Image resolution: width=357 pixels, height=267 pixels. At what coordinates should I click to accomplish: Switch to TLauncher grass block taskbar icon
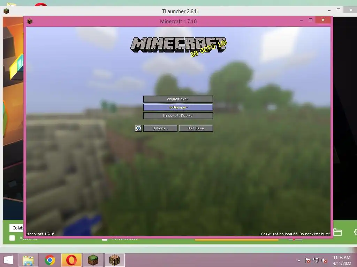[x=93, y=260]
